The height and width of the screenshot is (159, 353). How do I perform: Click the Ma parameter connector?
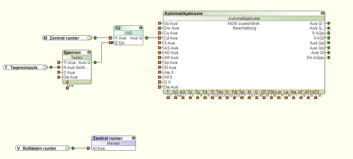(293, 98)
